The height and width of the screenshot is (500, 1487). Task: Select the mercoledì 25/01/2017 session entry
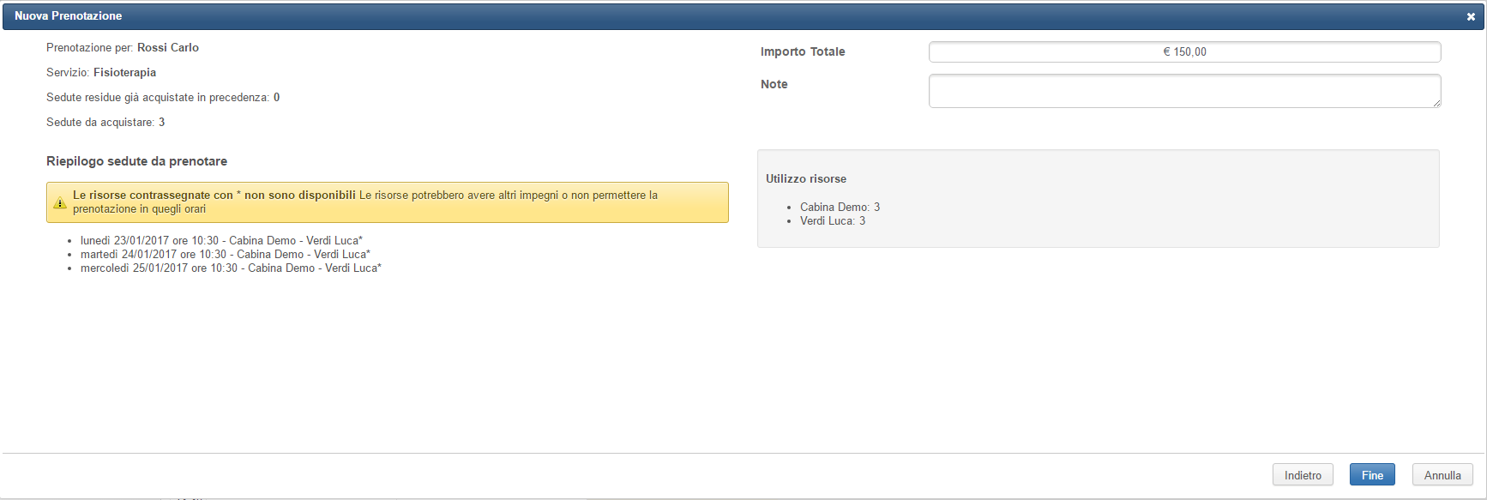(231, 268)
